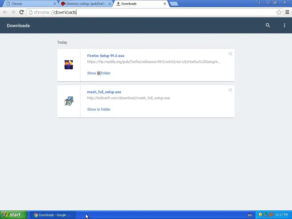Search downloads using the magnifier icon
292x219 pixels.
tap(268, 25)
